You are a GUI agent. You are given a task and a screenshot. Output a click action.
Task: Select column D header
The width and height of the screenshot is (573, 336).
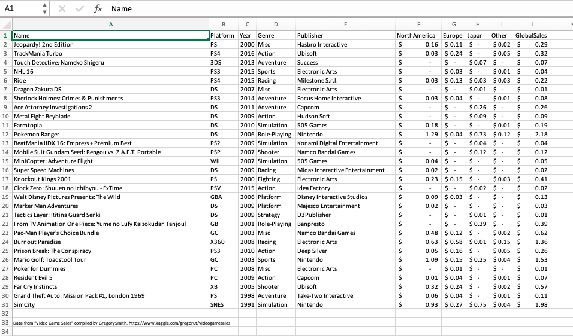click(276, 25)
